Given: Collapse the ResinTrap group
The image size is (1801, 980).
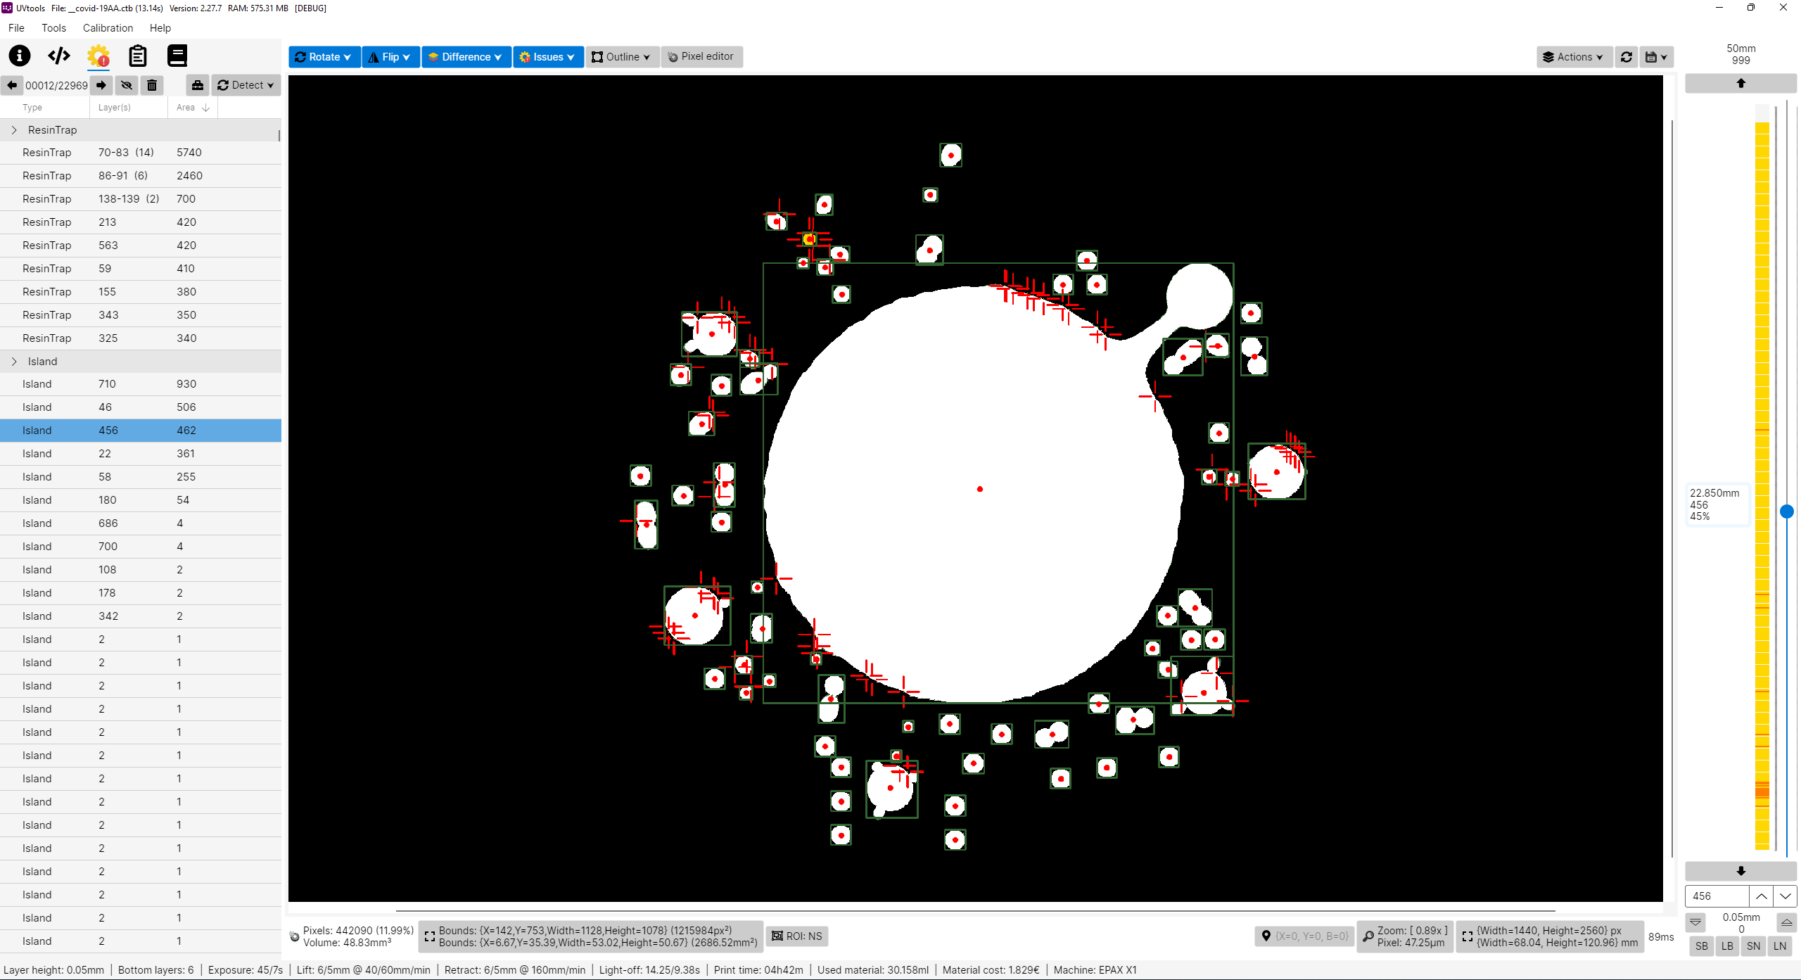Looking at the screenshot, I should [14, 130].
